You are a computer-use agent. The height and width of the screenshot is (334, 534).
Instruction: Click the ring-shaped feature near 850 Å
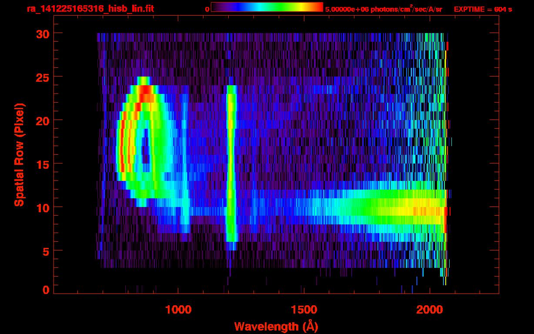pos(146,141)
